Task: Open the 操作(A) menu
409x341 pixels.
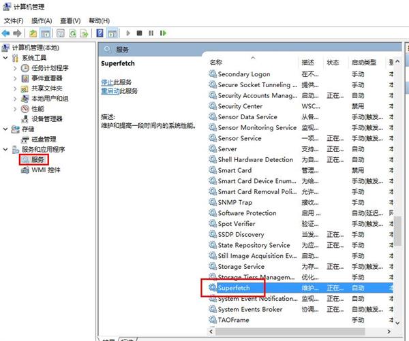Action: point(42,20)
